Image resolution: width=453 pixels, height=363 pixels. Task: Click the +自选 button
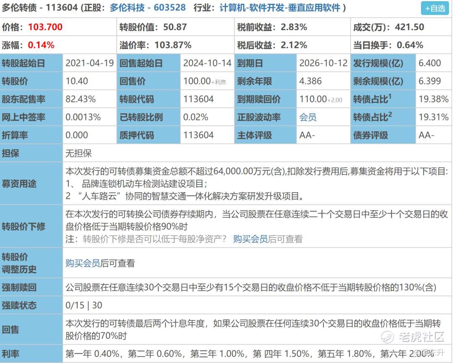435,8
